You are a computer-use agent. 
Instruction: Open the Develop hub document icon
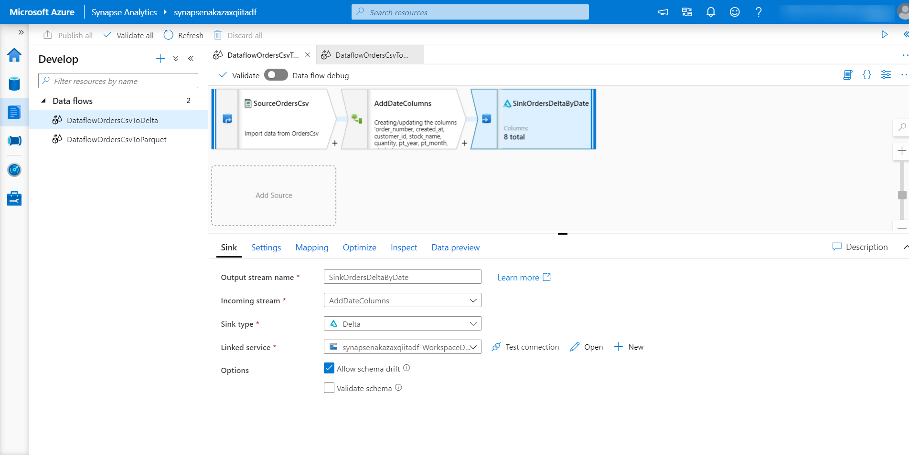[14, 113]
